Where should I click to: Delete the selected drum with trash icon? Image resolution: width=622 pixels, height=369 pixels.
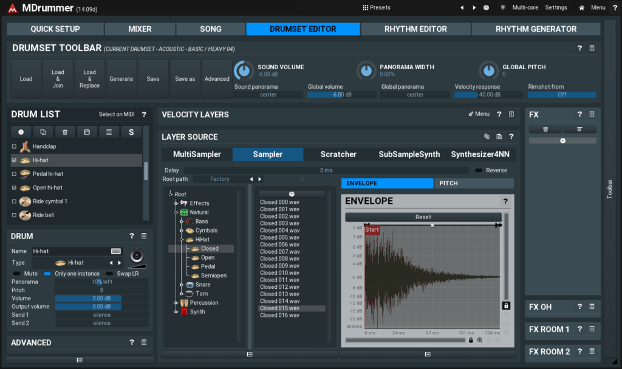[x=65, y=132]
